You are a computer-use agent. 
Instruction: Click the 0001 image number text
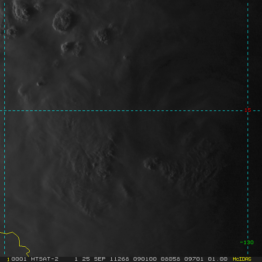(19, 259)
